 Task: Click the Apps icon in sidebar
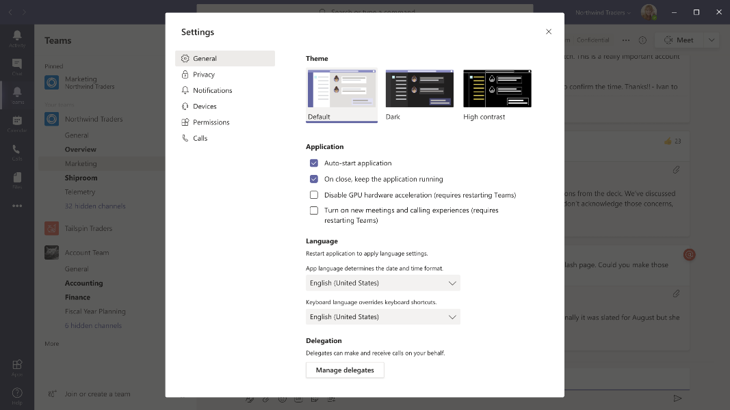tap(17, 367)
